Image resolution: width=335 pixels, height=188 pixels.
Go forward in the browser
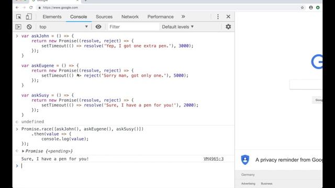24,7
